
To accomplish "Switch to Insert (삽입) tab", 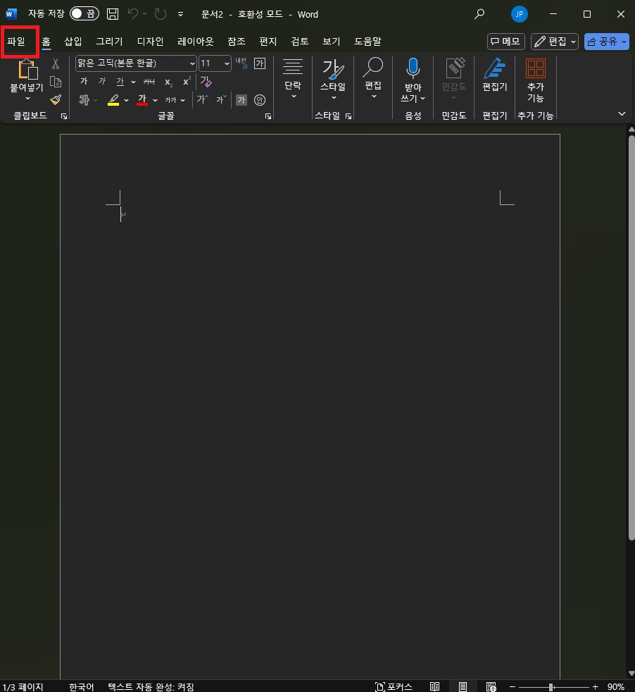I will (x=73, y=41).
